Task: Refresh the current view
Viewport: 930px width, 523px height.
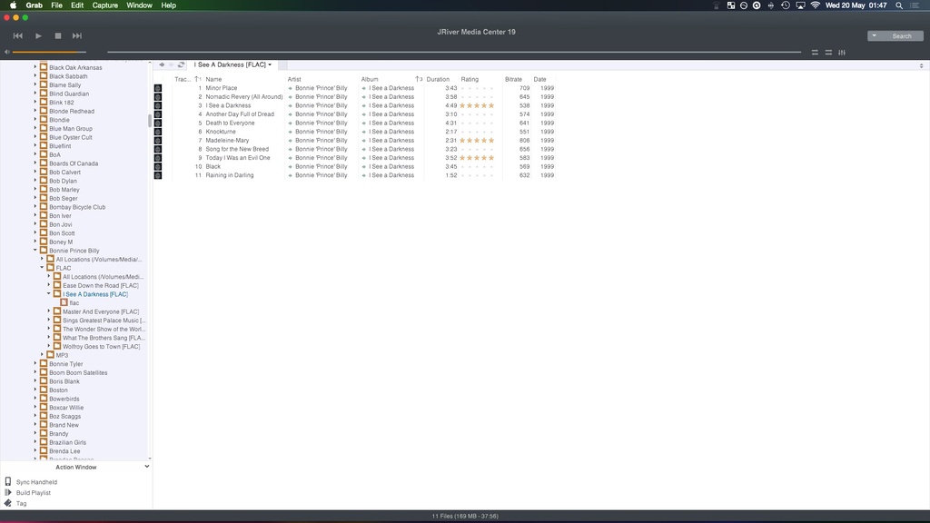Action: (181, 64)
